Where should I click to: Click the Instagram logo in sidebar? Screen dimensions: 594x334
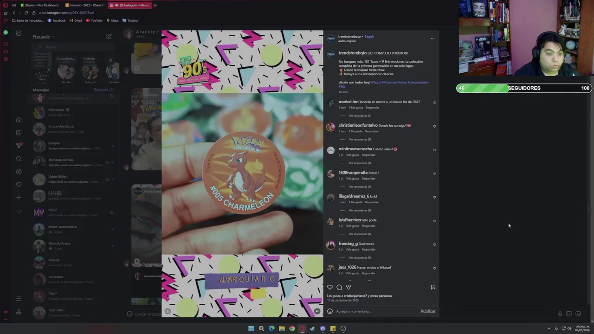19,33
